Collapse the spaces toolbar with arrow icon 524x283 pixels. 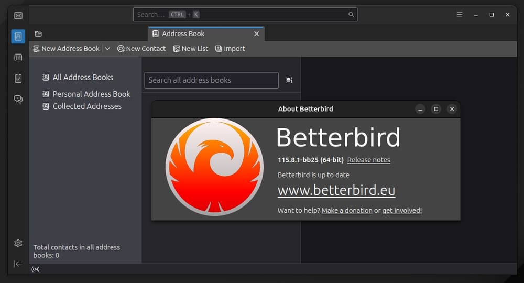[x=18, y=264]
